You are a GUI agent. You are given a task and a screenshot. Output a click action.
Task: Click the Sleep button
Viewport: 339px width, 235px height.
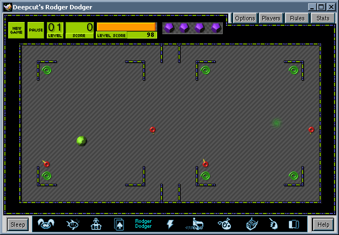tap(18, 224)
